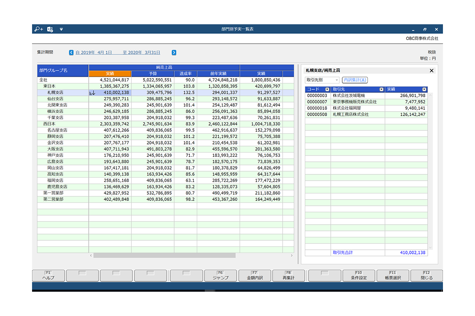The width and height of the screenshot is (475, 316).
Task: Select the 第一営業部 row label
Action: [x=53, y=193]
